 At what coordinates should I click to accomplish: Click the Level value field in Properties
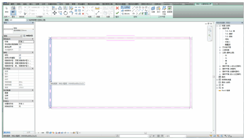[x=26, y=41]
